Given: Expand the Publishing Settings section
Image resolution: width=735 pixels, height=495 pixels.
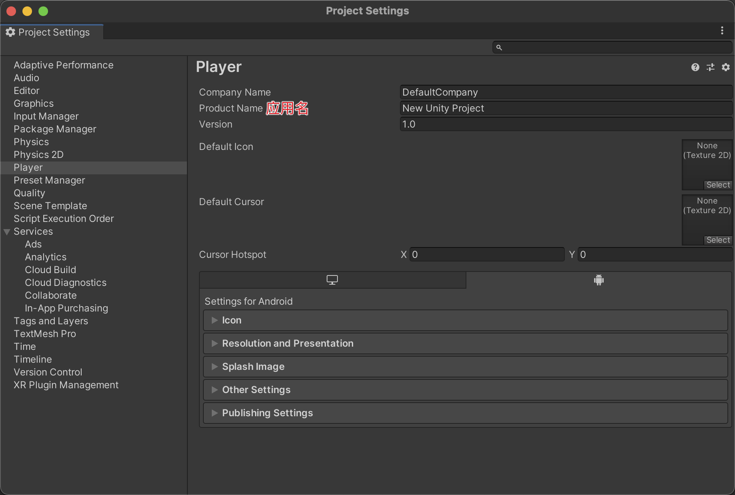Looking at the screenshot, I should point(466,413).
